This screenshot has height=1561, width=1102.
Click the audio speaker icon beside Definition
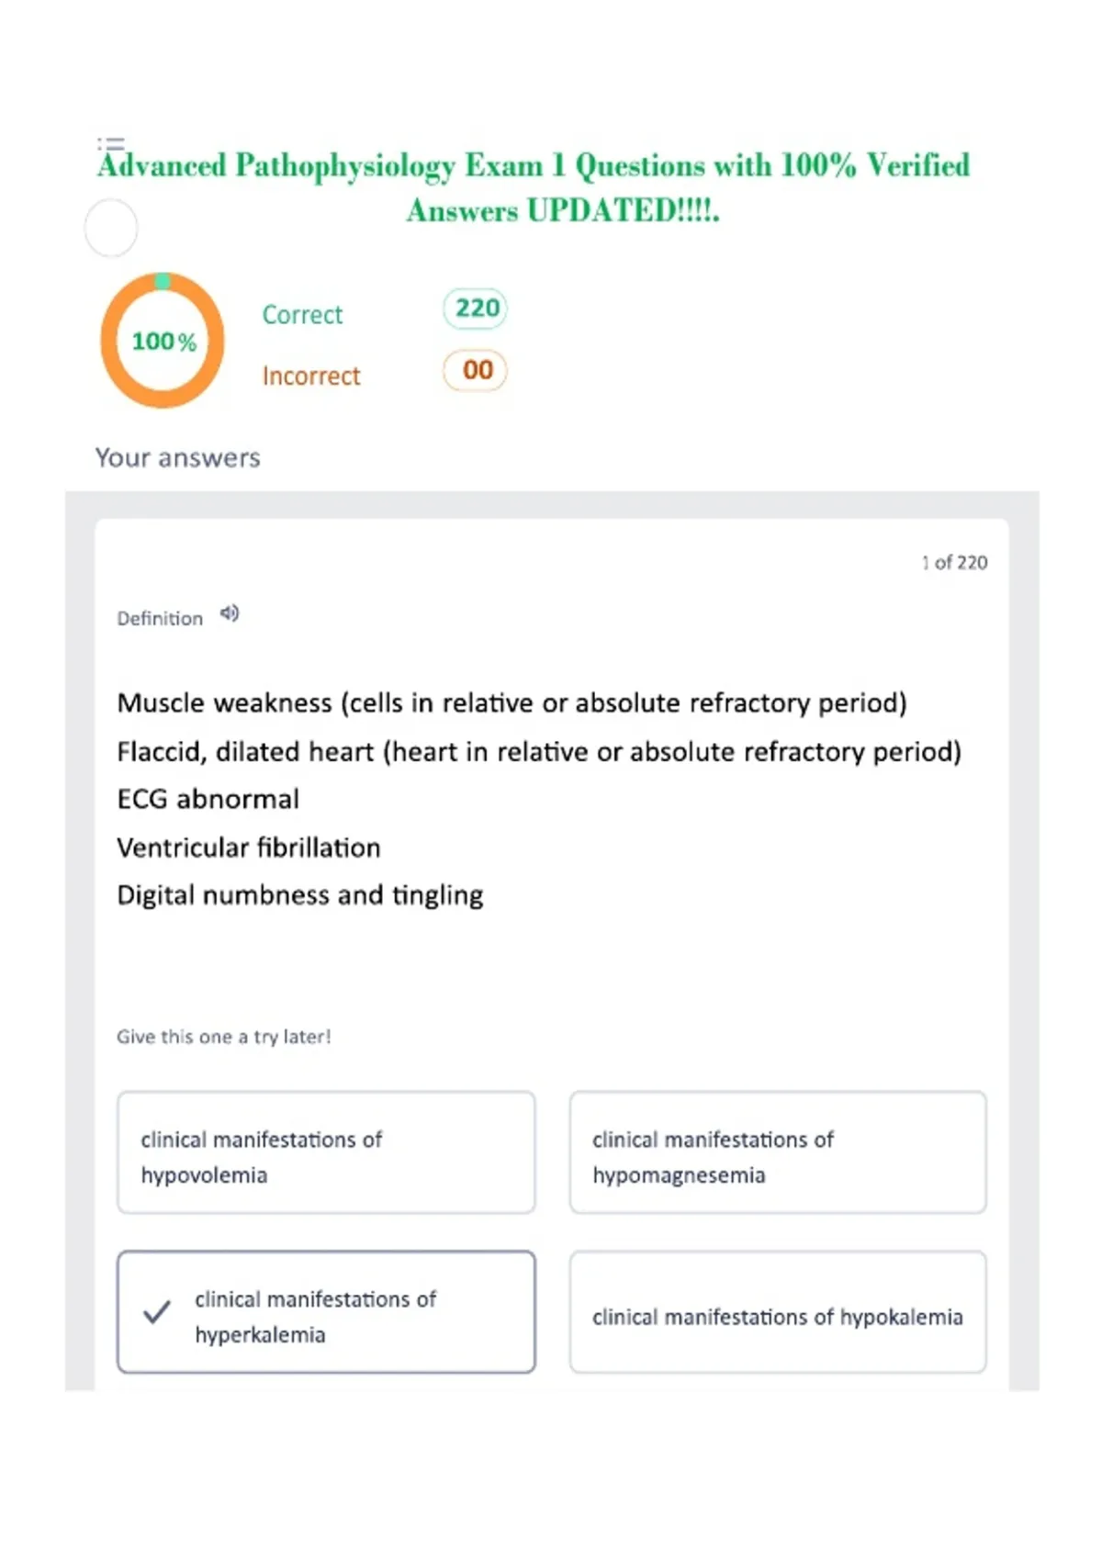tap(230, 613)
